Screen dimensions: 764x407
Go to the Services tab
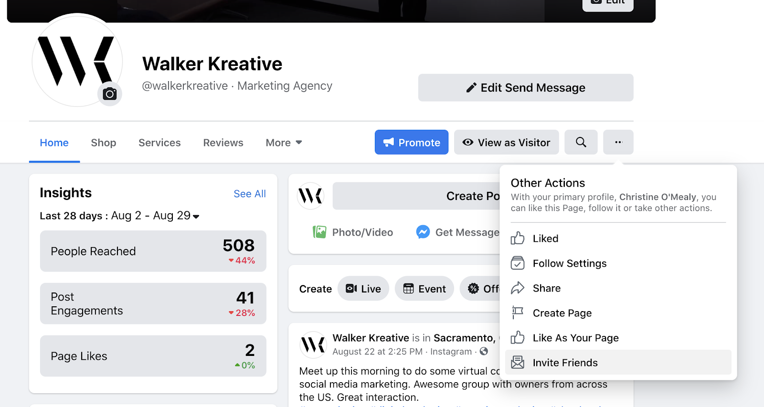point(159,143)
